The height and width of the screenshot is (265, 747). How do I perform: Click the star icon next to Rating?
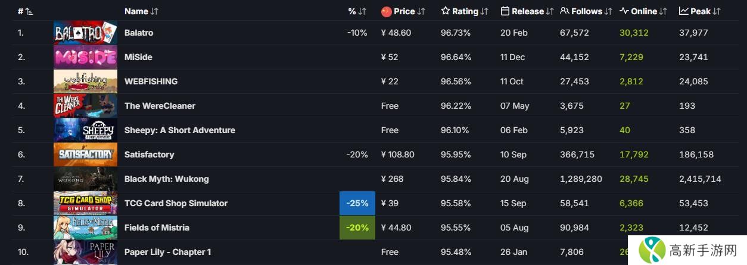point(446,11)
